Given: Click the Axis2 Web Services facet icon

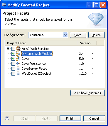Looking at the screenshot, I should pos(18,48).
